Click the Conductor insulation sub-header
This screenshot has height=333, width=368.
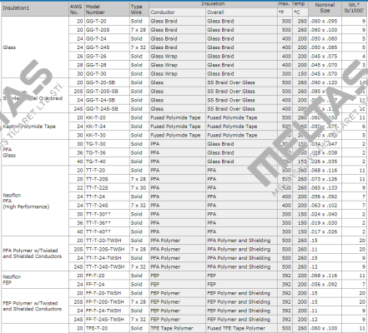click(163, 12)
